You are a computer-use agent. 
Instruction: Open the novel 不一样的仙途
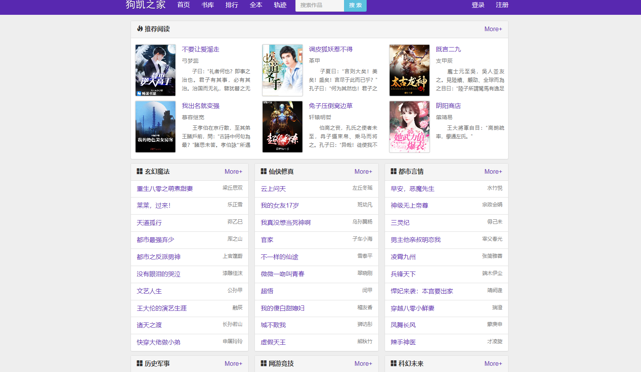(x=279, y=257)
